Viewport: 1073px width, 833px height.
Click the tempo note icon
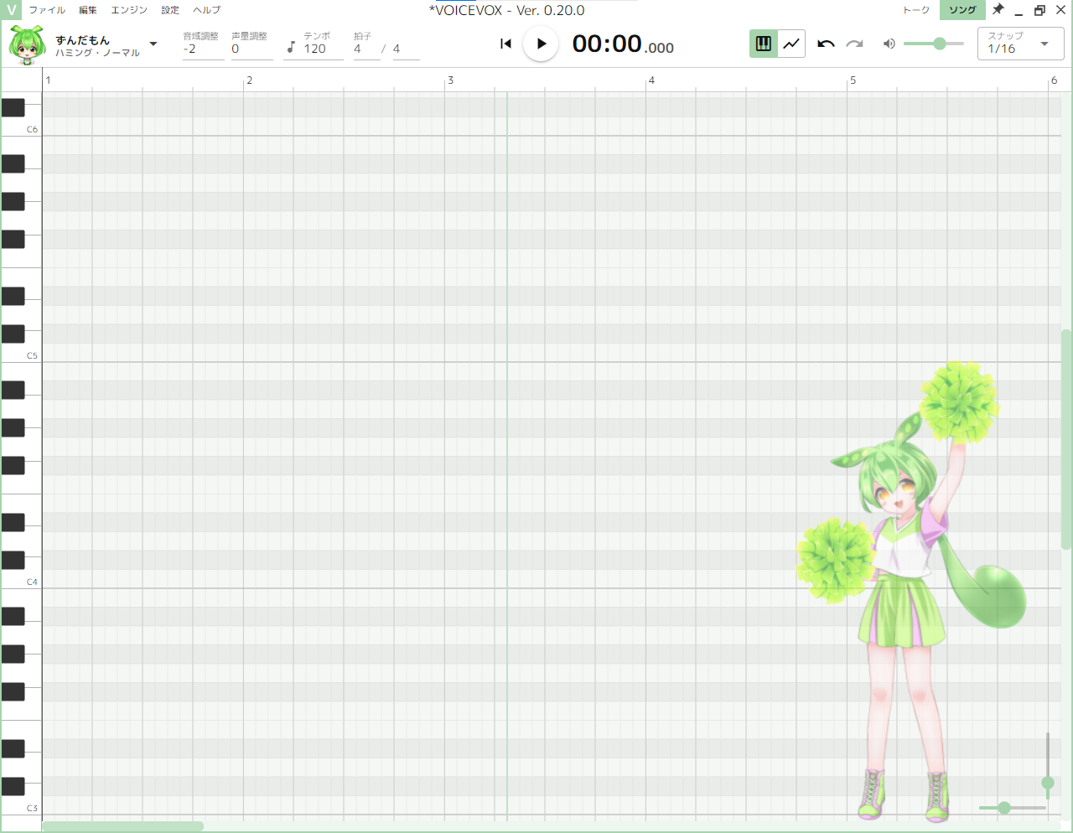(291, 48)
